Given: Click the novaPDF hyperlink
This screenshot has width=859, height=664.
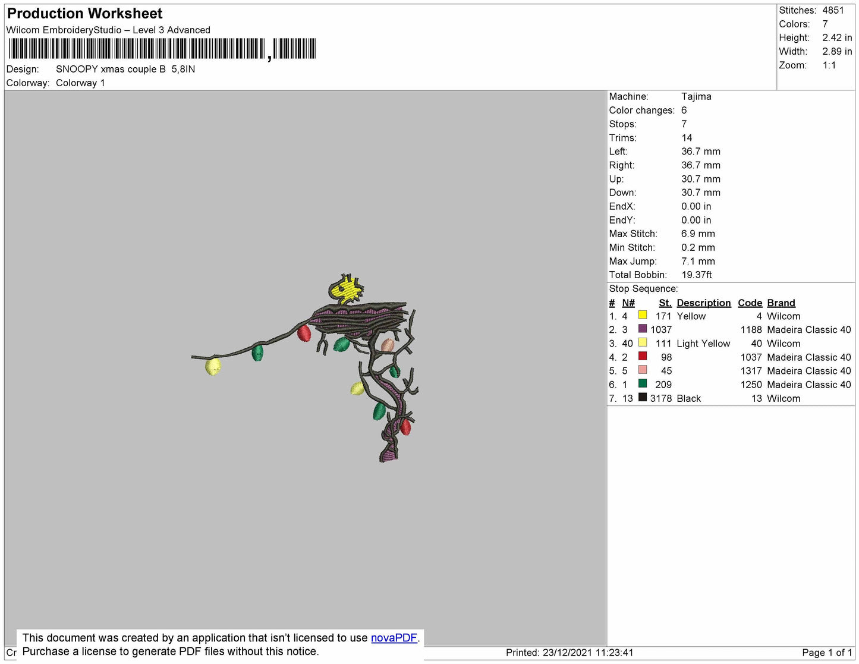Looking at the screenshot, I should point(394,638).
